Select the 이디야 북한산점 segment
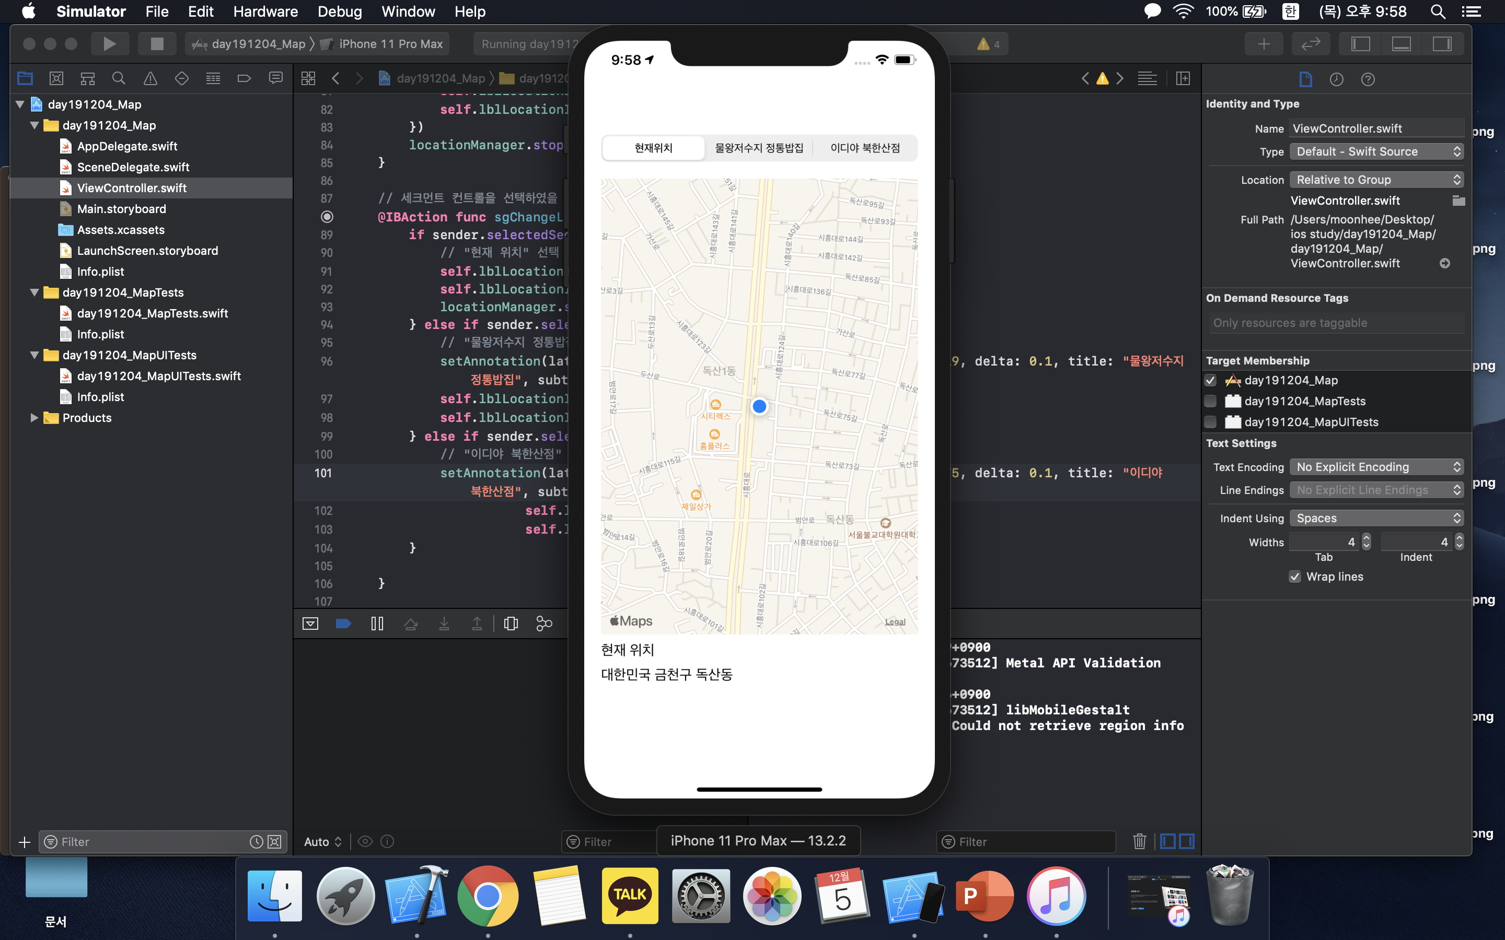Screen dimensions: 1505x940 coord(864,148)
